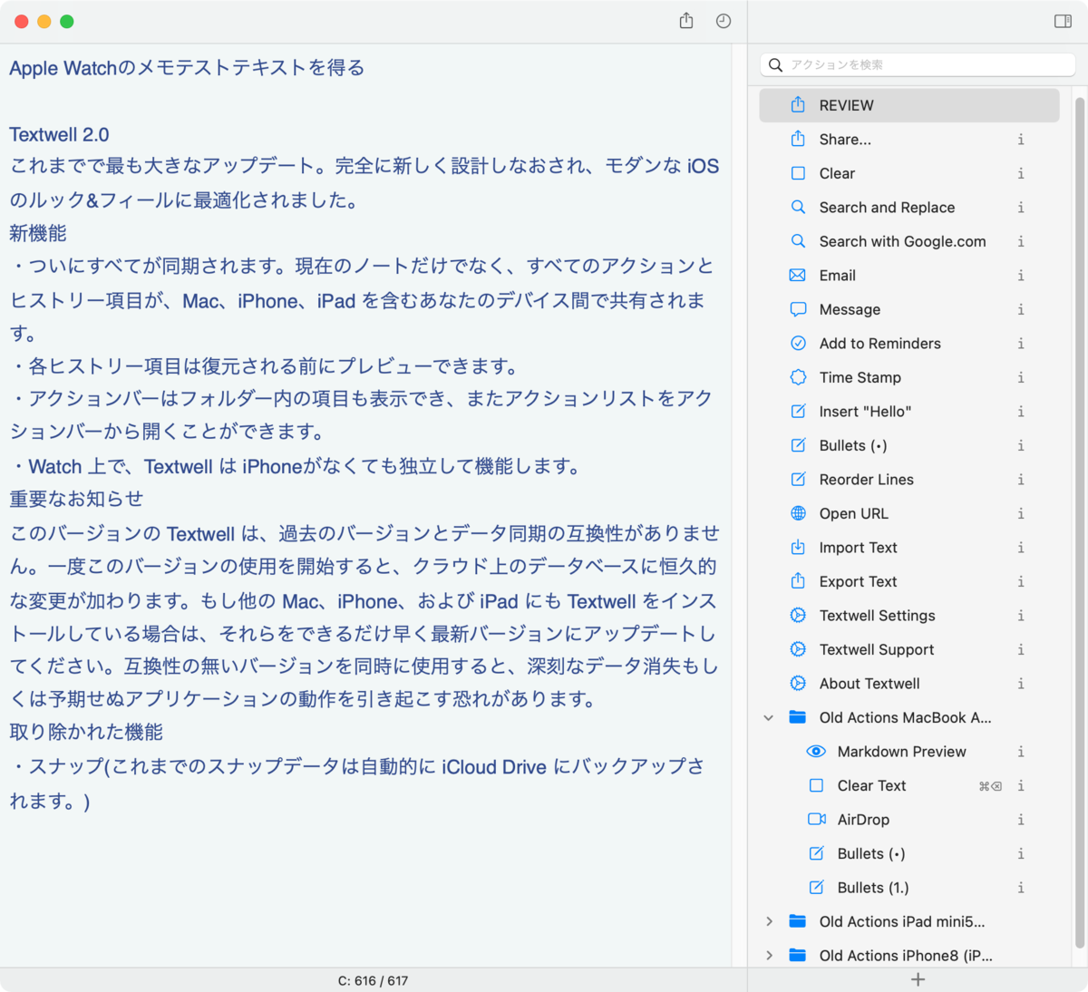1088x992 pixels.
Task: Expand the Old Actions iPhone8 folder
Action: click(769, 955)
